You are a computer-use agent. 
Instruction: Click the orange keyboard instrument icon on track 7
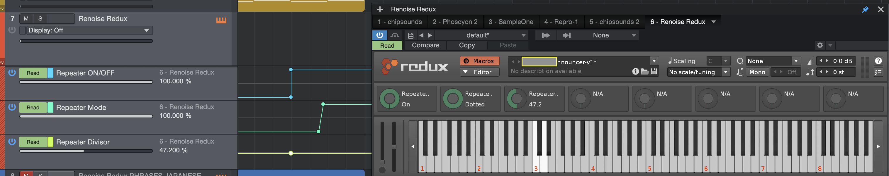pyautogui.click(x=221, y=20)
